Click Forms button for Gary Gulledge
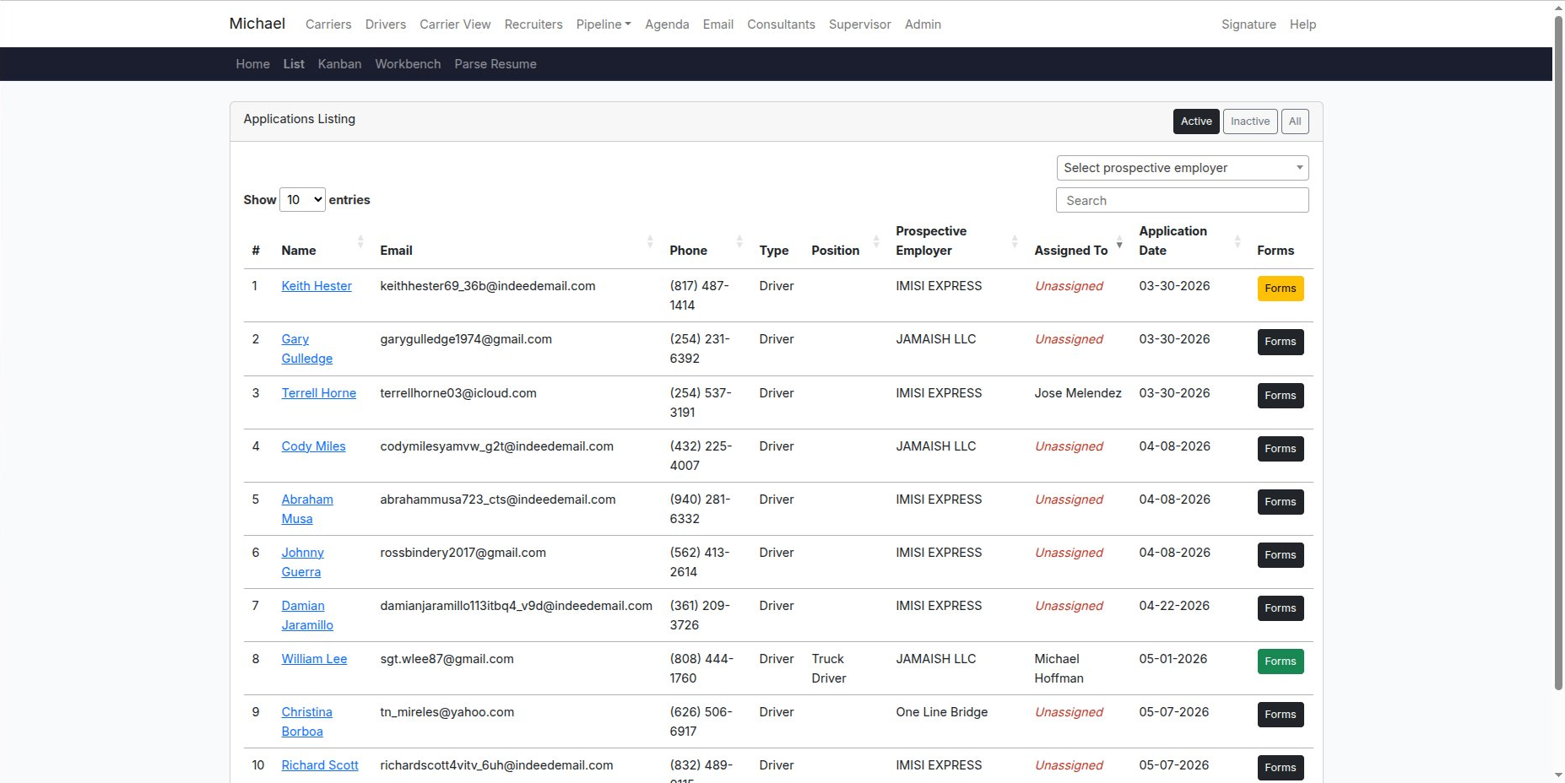The height and width of the screenshot is (783, 1565). [1281, 342]
